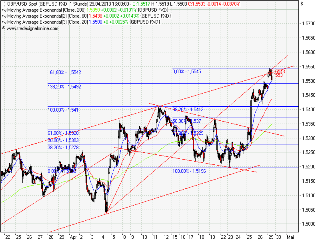The height and width of the screenshot is (240, 320).
Task: Click 1,5300 on the price axis
Action: pyautogui.click(x=308, y=138)
